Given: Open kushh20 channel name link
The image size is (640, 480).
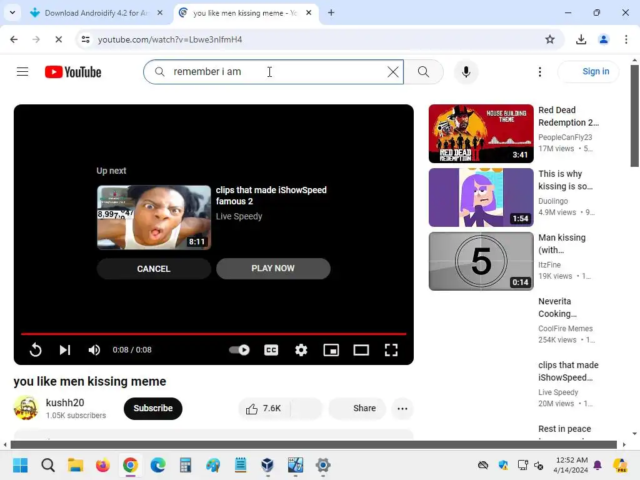Looking at the screenshot, I should click(65, 402).
